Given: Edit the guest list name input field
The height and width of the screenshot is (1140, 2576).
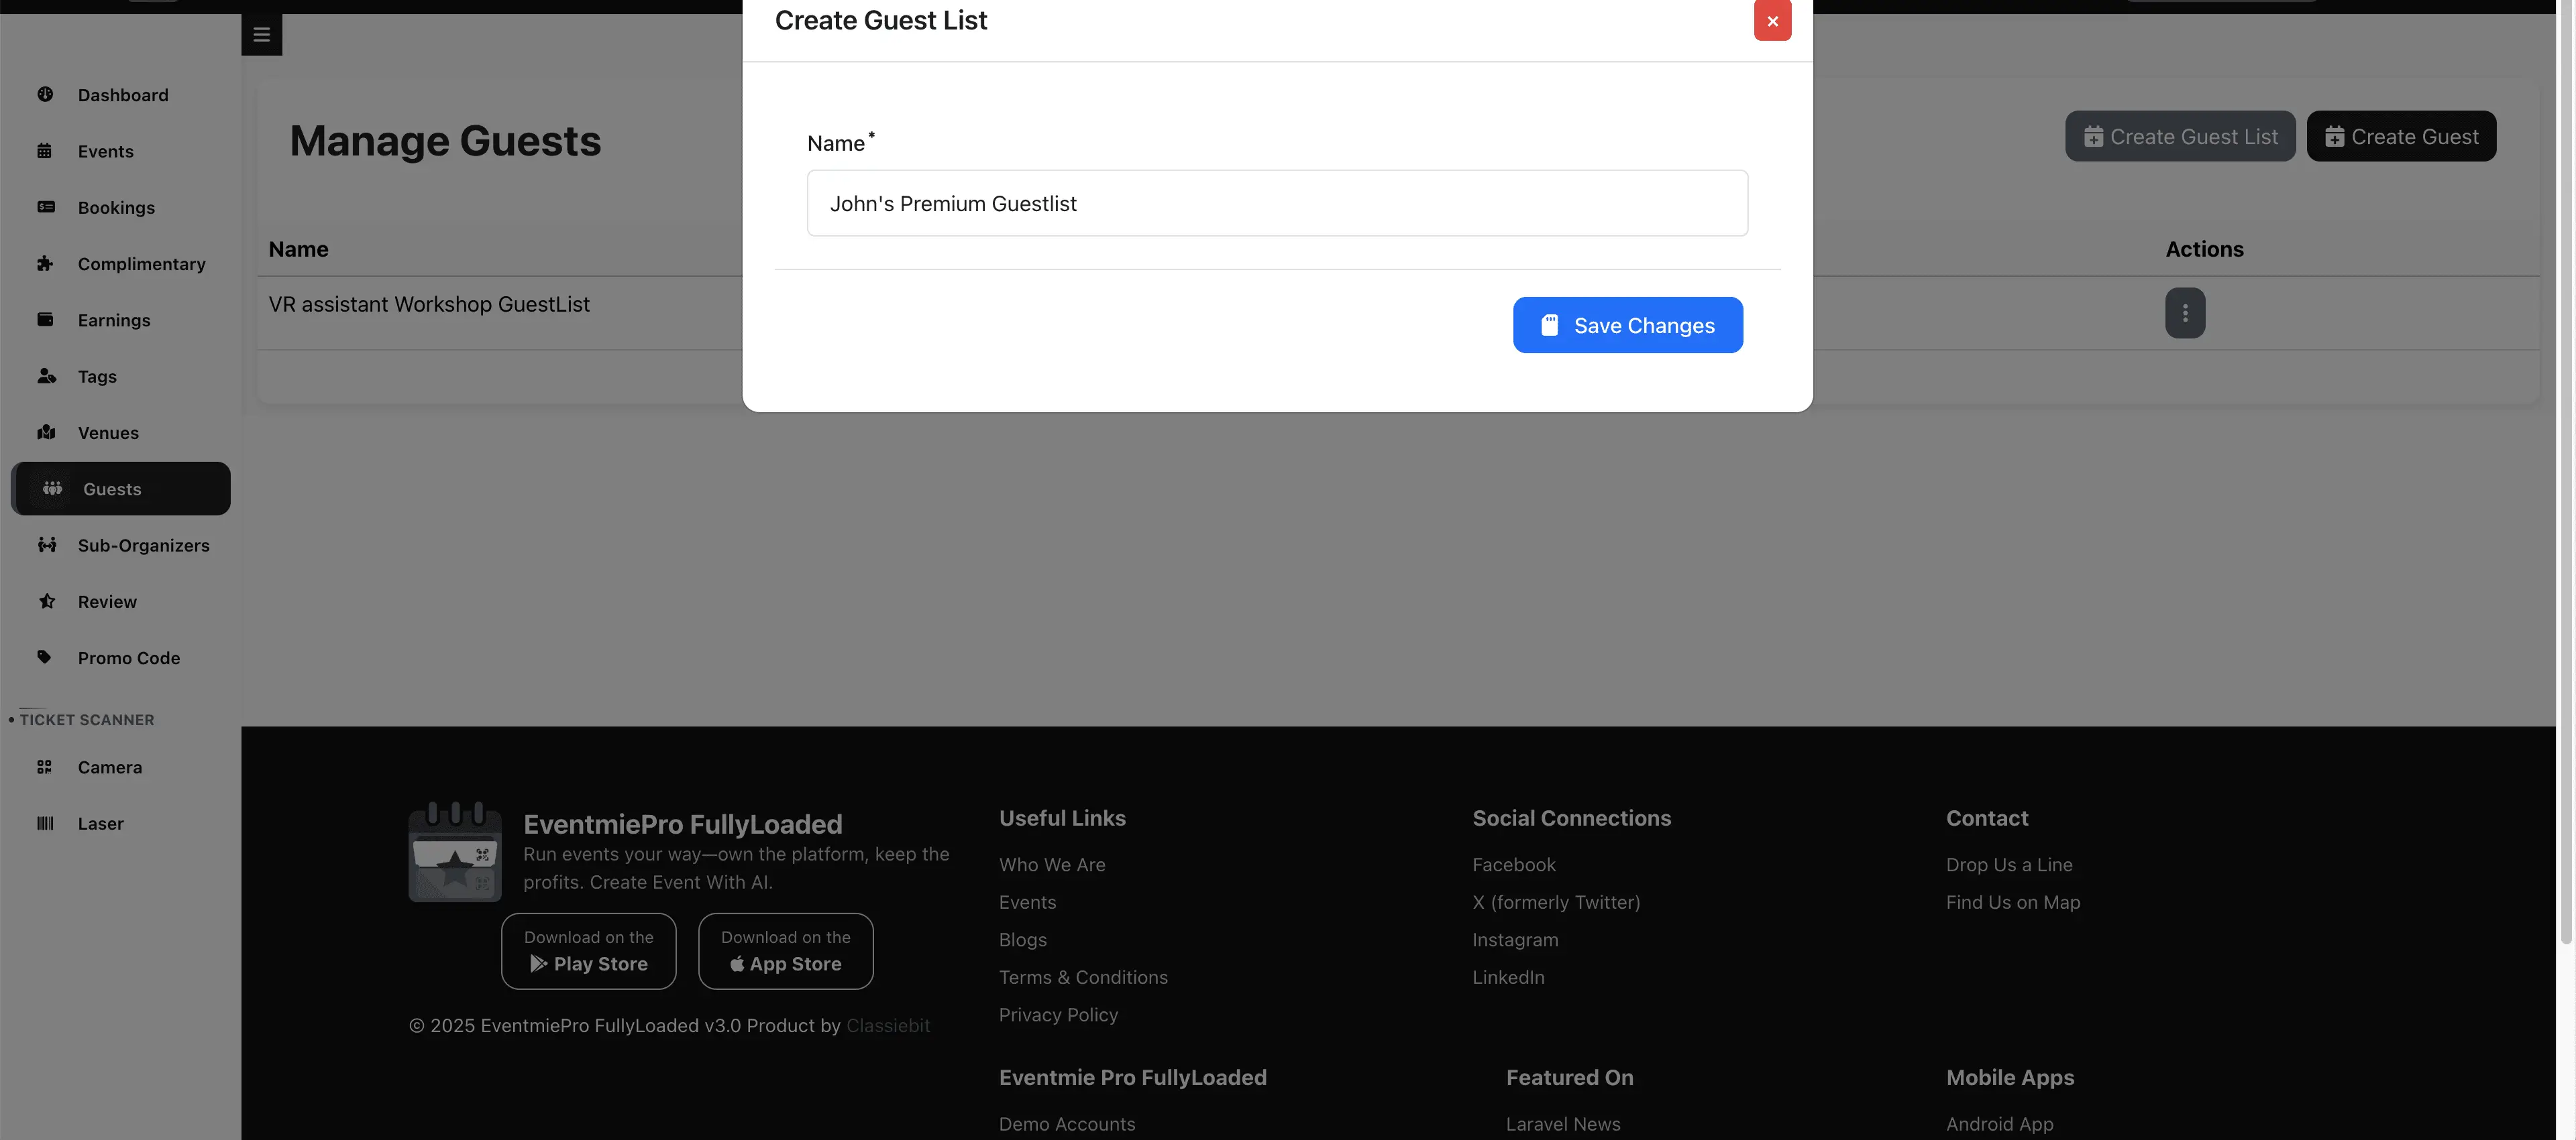Looking at the screenshot, I should coord(1277,203).
